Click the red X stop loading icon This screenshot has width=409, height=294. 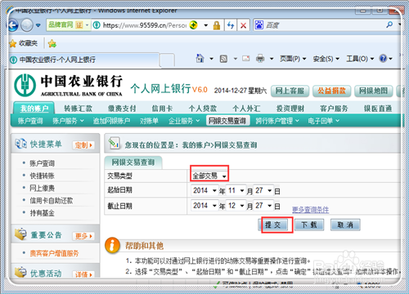[x=243, y=25]
